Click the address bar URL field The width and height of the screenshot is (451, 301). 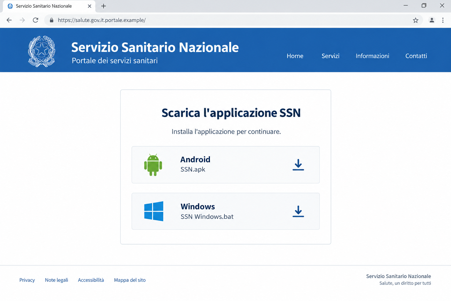pyautogui.click(x=233, y=20)
